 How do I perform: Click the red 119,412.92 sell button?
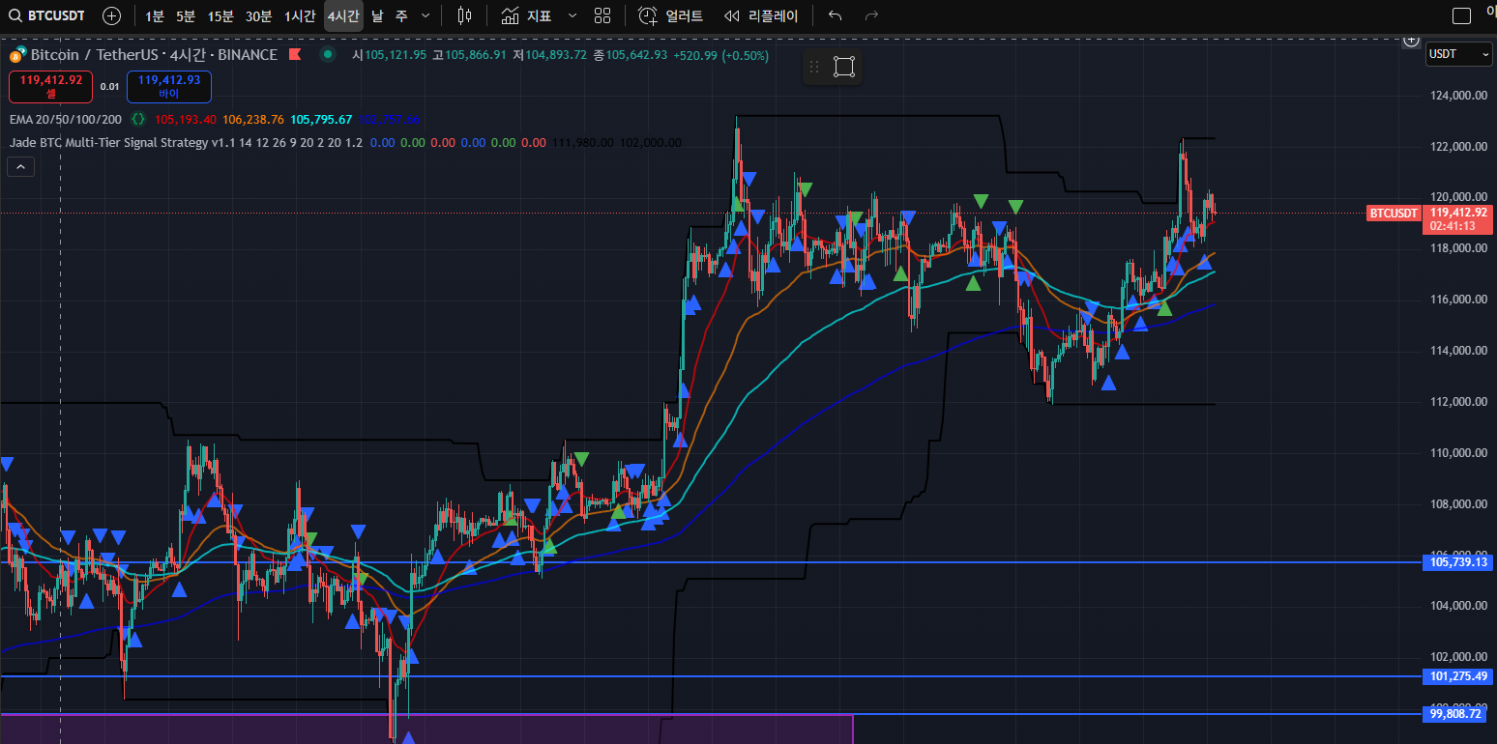(x=51, y=86)
